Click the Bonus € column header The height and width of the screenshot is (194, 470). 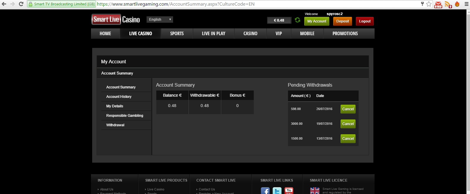[x=238, y=95]
